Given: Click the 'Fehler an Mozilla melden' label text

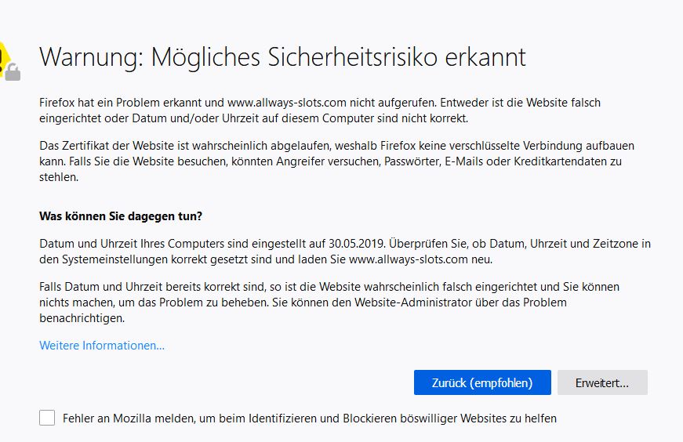Looking at the screenshot, I should [310, 418].
